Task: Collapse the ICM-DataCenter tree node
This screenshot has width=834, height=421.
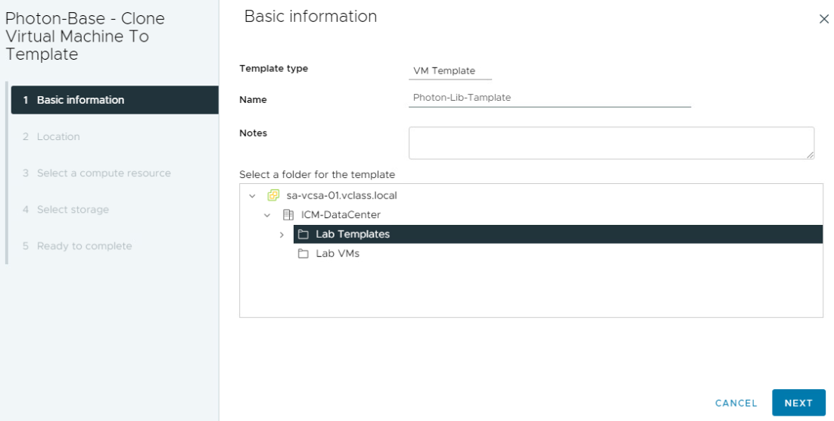Action: point(267,216)
